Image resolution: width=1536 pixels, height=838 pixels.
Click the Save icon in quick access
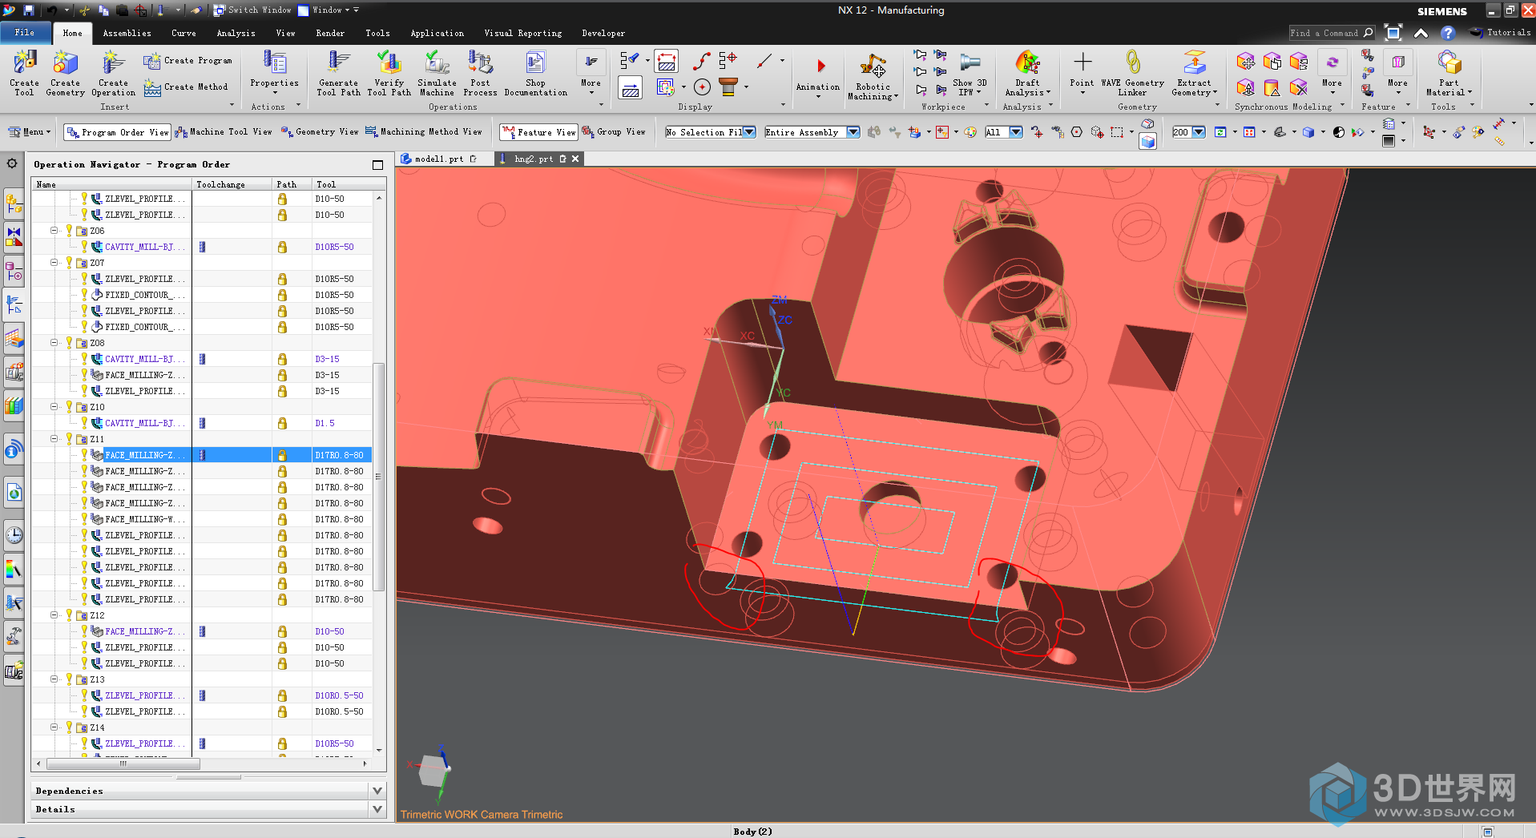coord(28,10)
